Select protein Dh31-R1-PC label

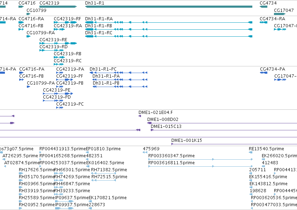pyautogui.click(x=103, y=69)
